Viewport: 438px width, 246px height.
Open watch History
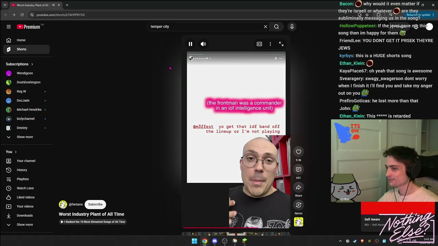(26, 170)
